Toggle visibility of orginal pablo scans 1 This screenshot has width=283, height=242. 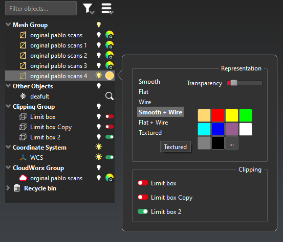99,45
